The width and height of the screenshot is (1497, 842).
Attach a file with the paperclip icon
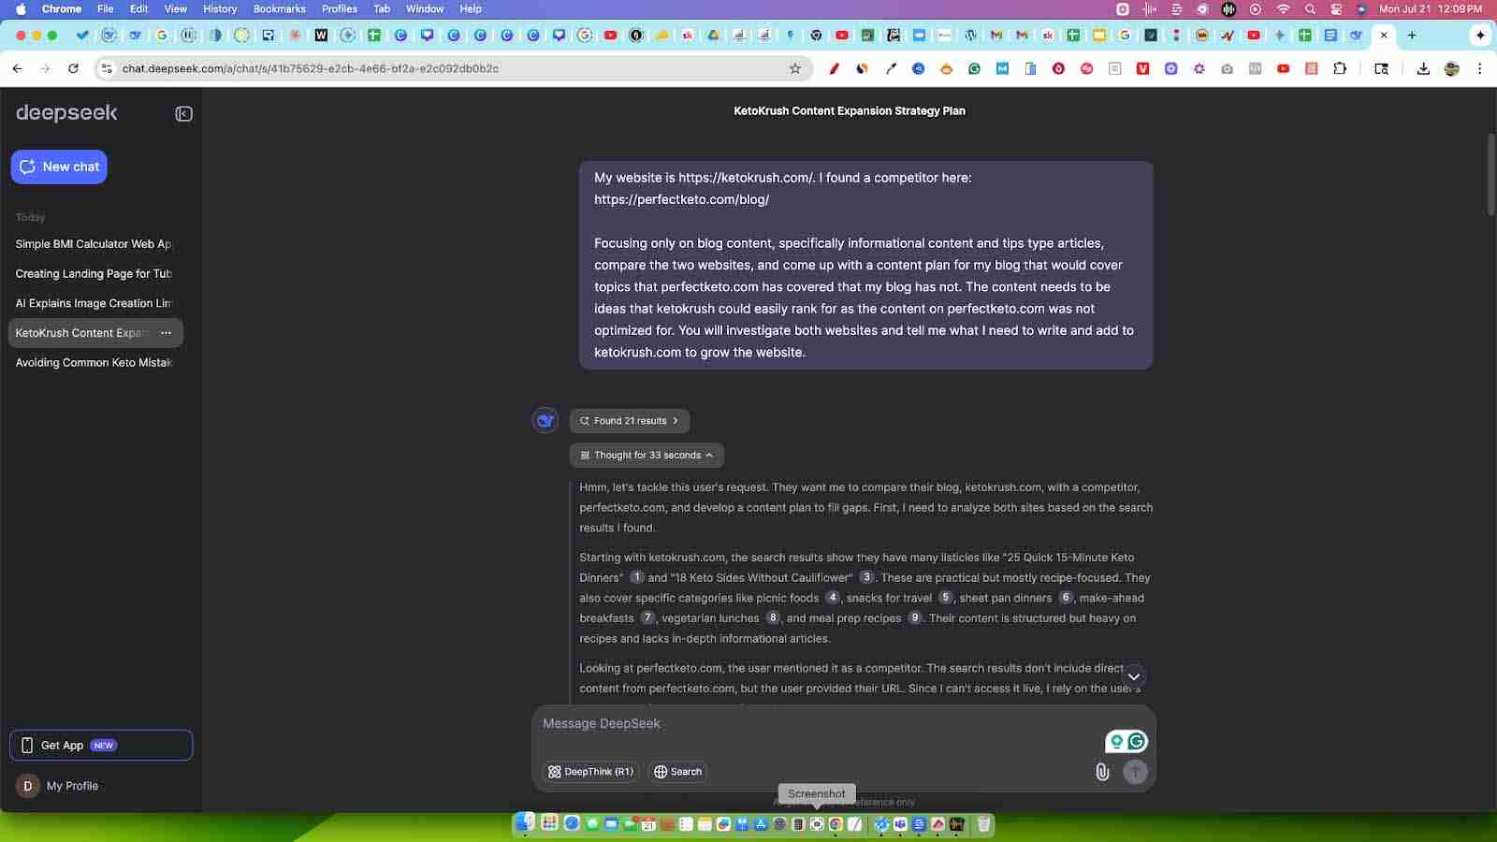coord(1102,771)
